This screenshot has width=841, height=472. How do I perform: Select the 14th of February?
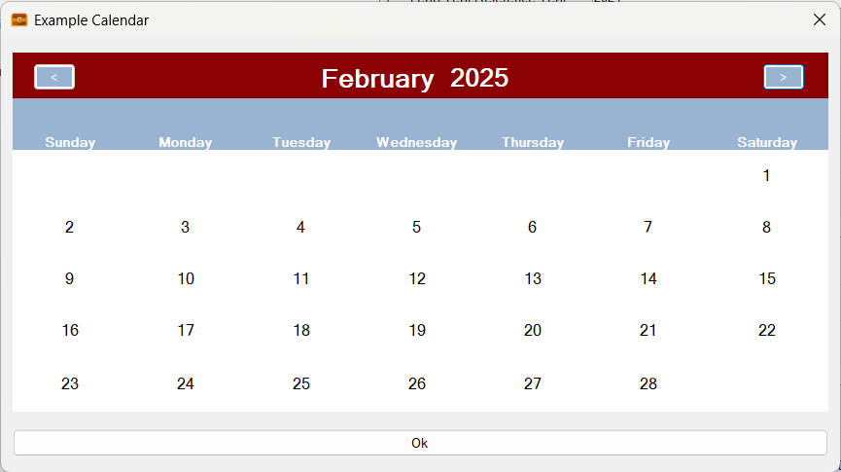click(648, 279)
